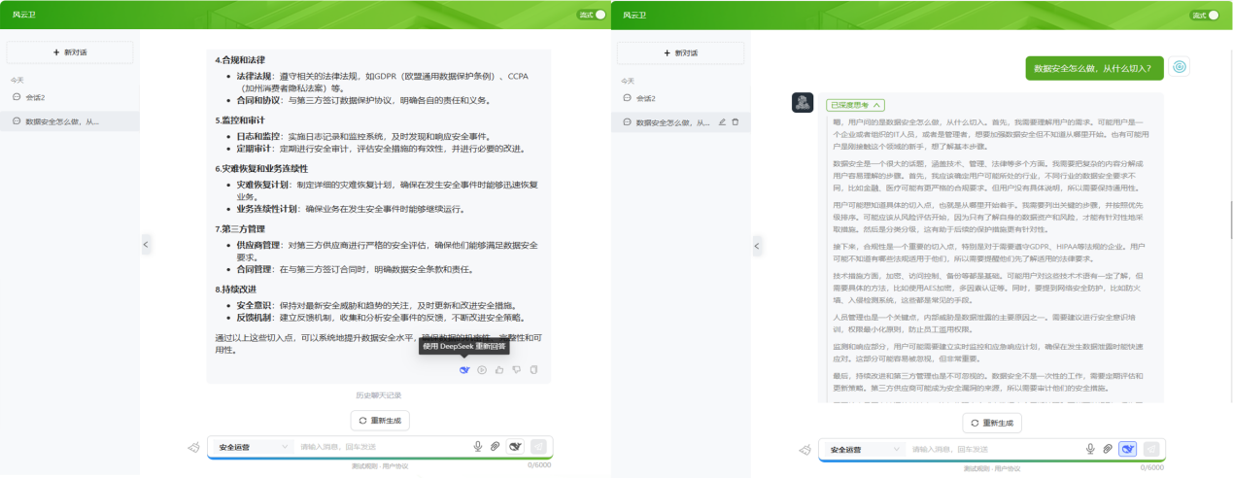The image size is (1233, 478).
Task: Collapse the 已深度思考 thinking section
Action: [x=855, y=104]
